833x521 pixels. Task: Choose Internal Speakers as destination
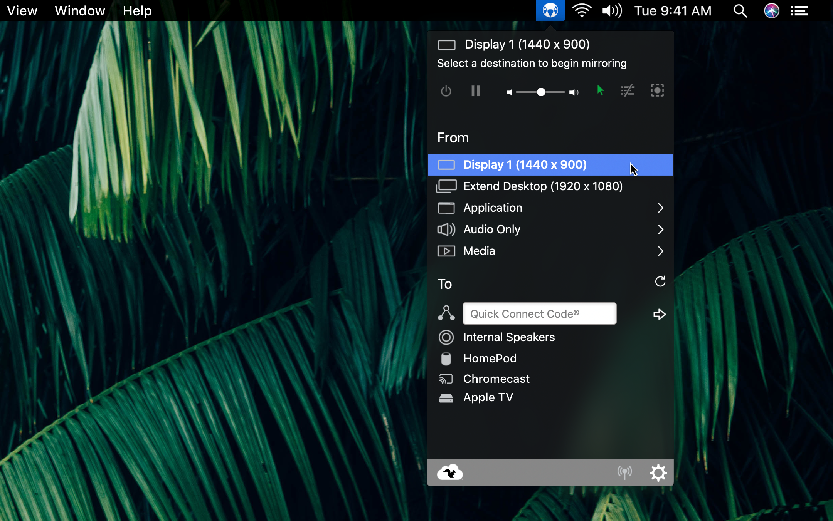(x=509, y=337)
